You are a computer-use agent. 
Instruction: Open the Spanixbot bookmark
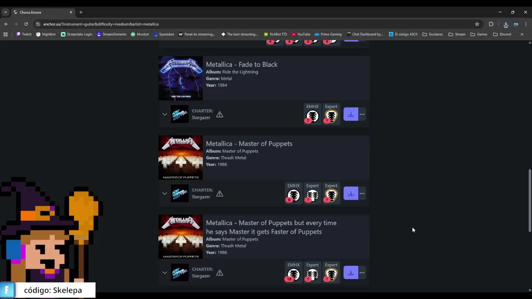pos(163,34)
